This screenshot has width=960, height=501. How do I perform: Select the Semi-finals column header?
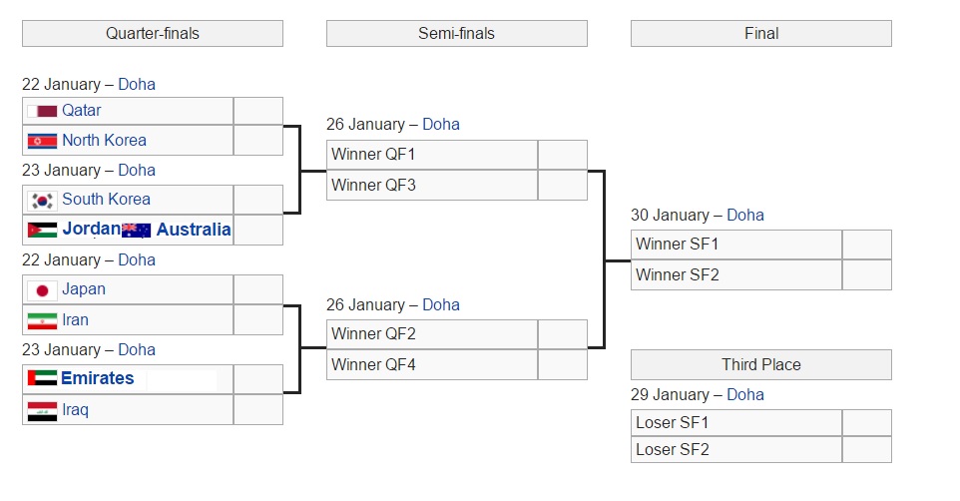coord(456,34)
